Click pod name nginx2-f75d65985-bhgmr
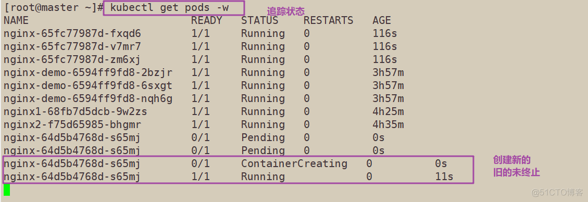 tap(72, 124)
